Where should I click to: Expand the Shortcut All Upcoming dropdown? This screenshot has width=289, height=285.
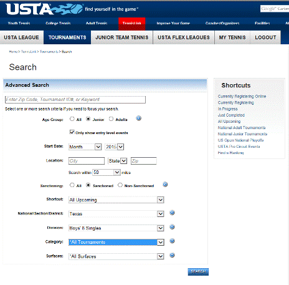pyautogui.click(x=116, y=200)
